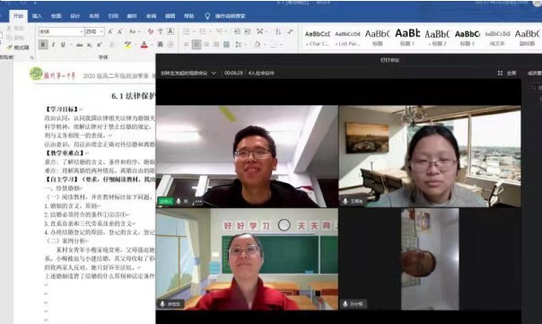
Task: Click the Cut button in clipboard group
Action: [x=15, y=28]
